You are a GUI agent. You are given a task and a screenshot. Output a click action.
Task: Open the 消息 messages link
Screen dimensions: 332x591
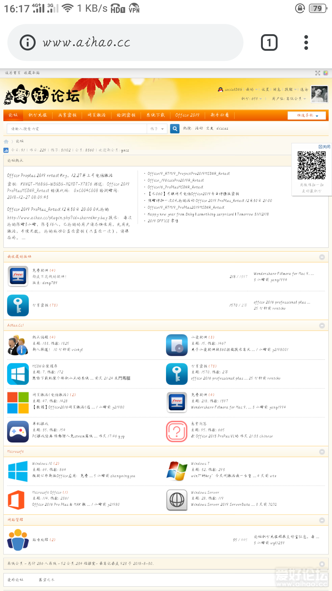pos(277,90)
